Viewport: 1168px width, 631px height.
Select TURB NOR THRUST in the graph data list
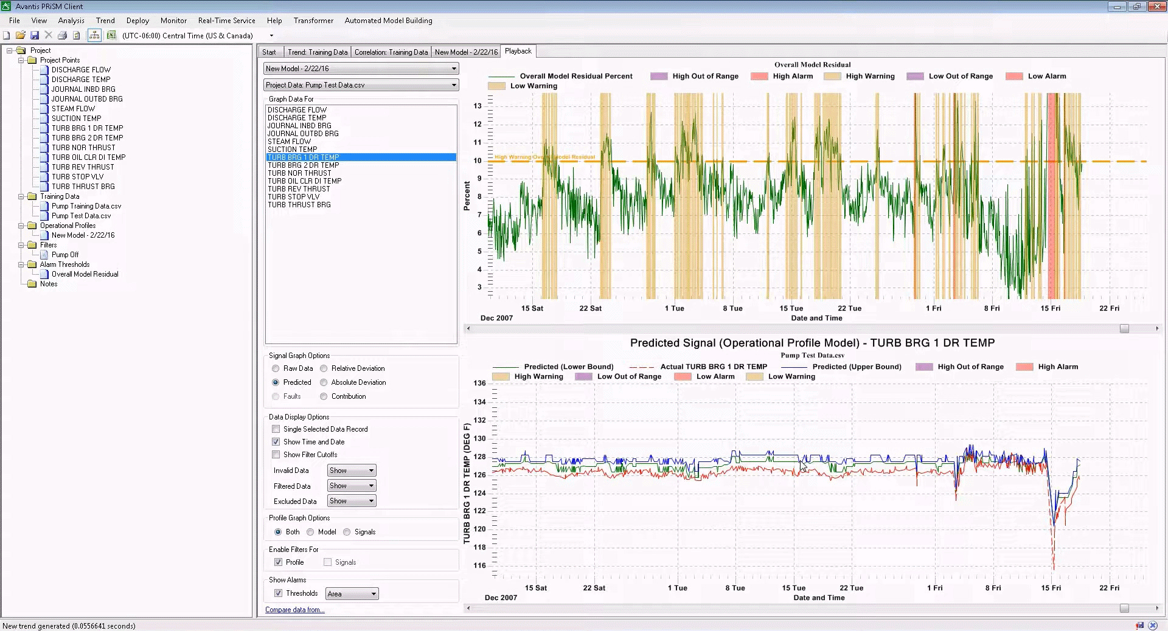click(299, 173)
